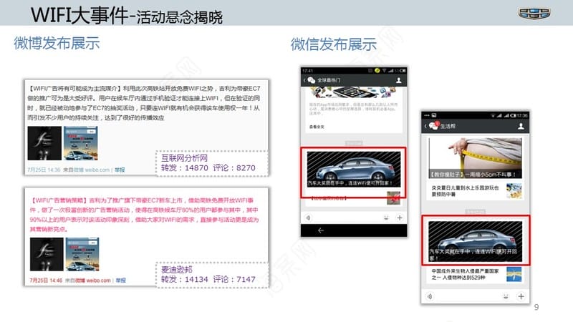Click the 互联网分析网 account label
Screen dimensions: 573x322
[x=184, y=157]
